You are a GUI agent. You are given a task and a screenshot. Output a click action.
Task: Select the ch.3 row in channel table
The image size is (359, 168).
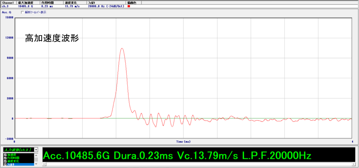pyautogui.click(x=8, y=6)
